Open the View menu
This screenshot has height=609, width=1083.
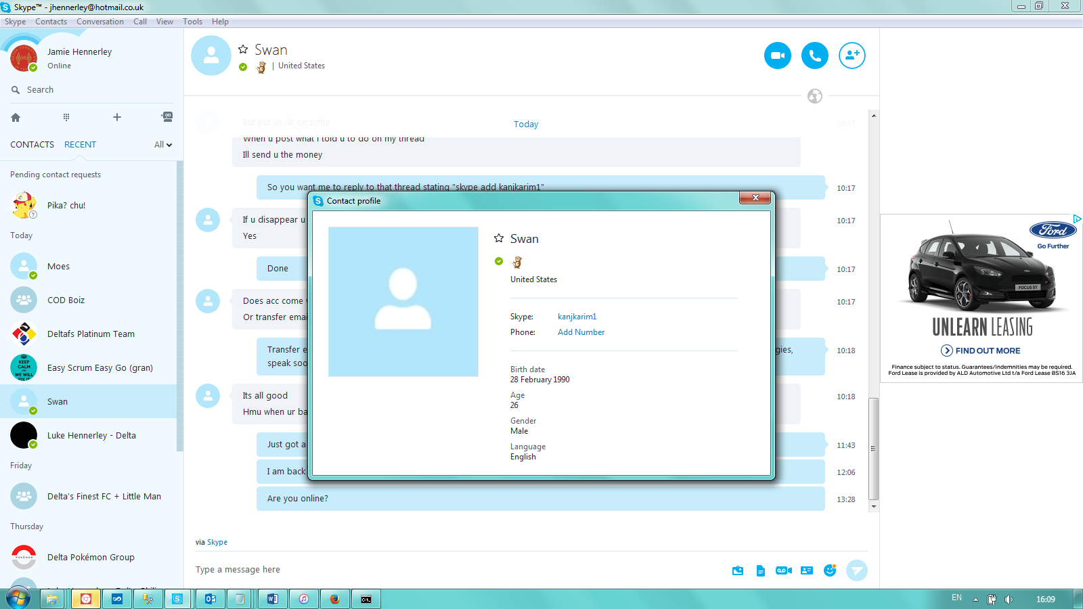tap(164, 22)
